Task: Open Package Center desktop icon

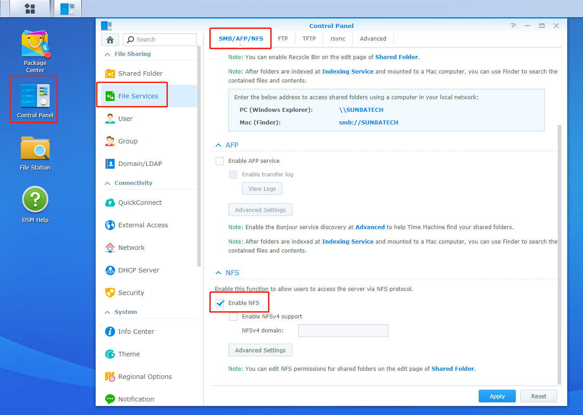Action: pyautogui.click(x=35, y=51)
